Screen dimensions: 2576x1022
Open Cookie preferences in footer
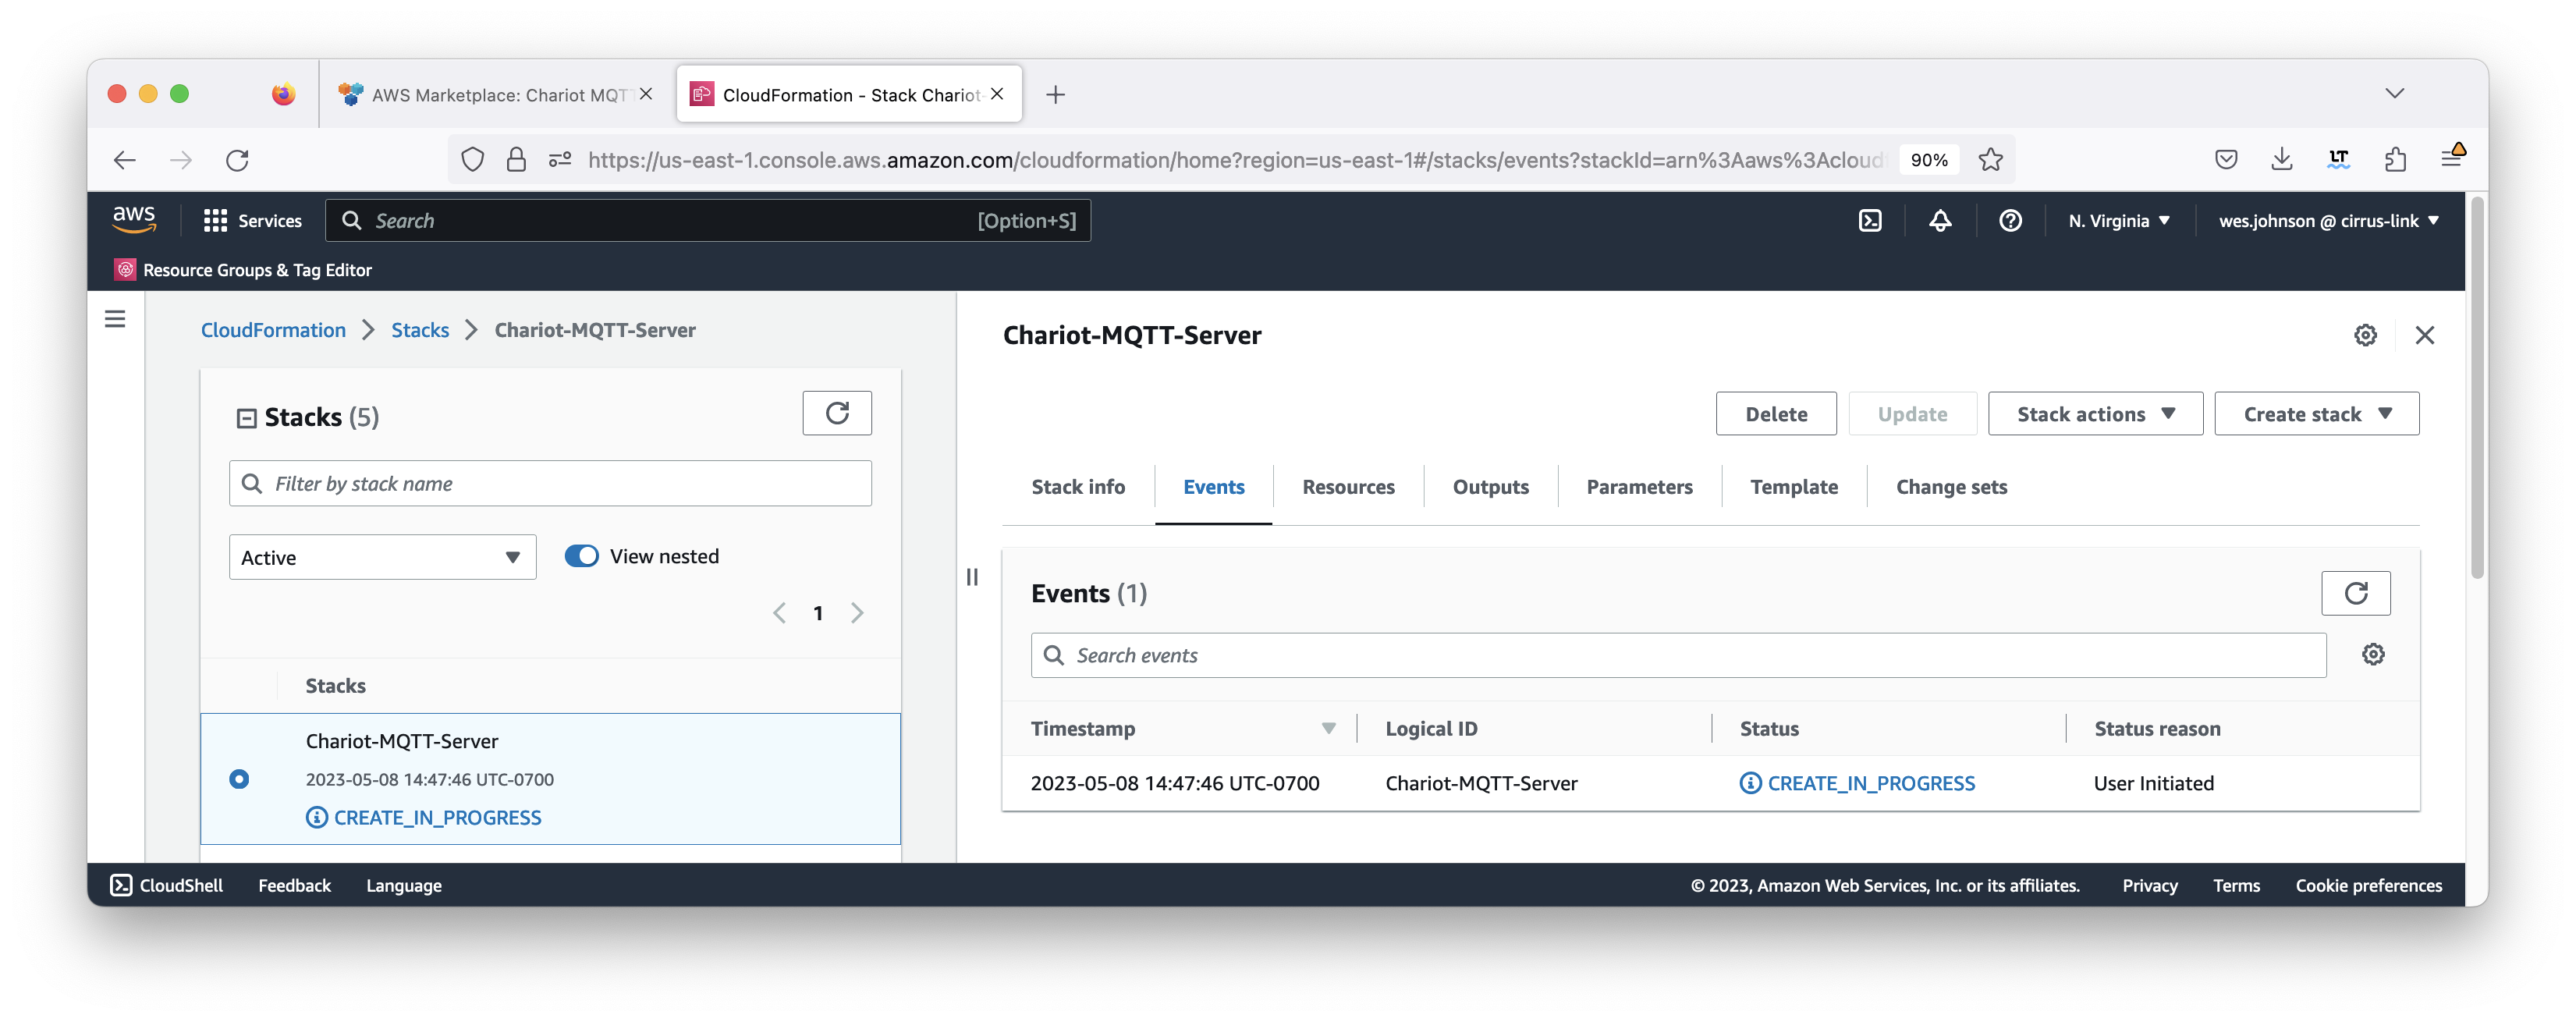coord(2368,885)
